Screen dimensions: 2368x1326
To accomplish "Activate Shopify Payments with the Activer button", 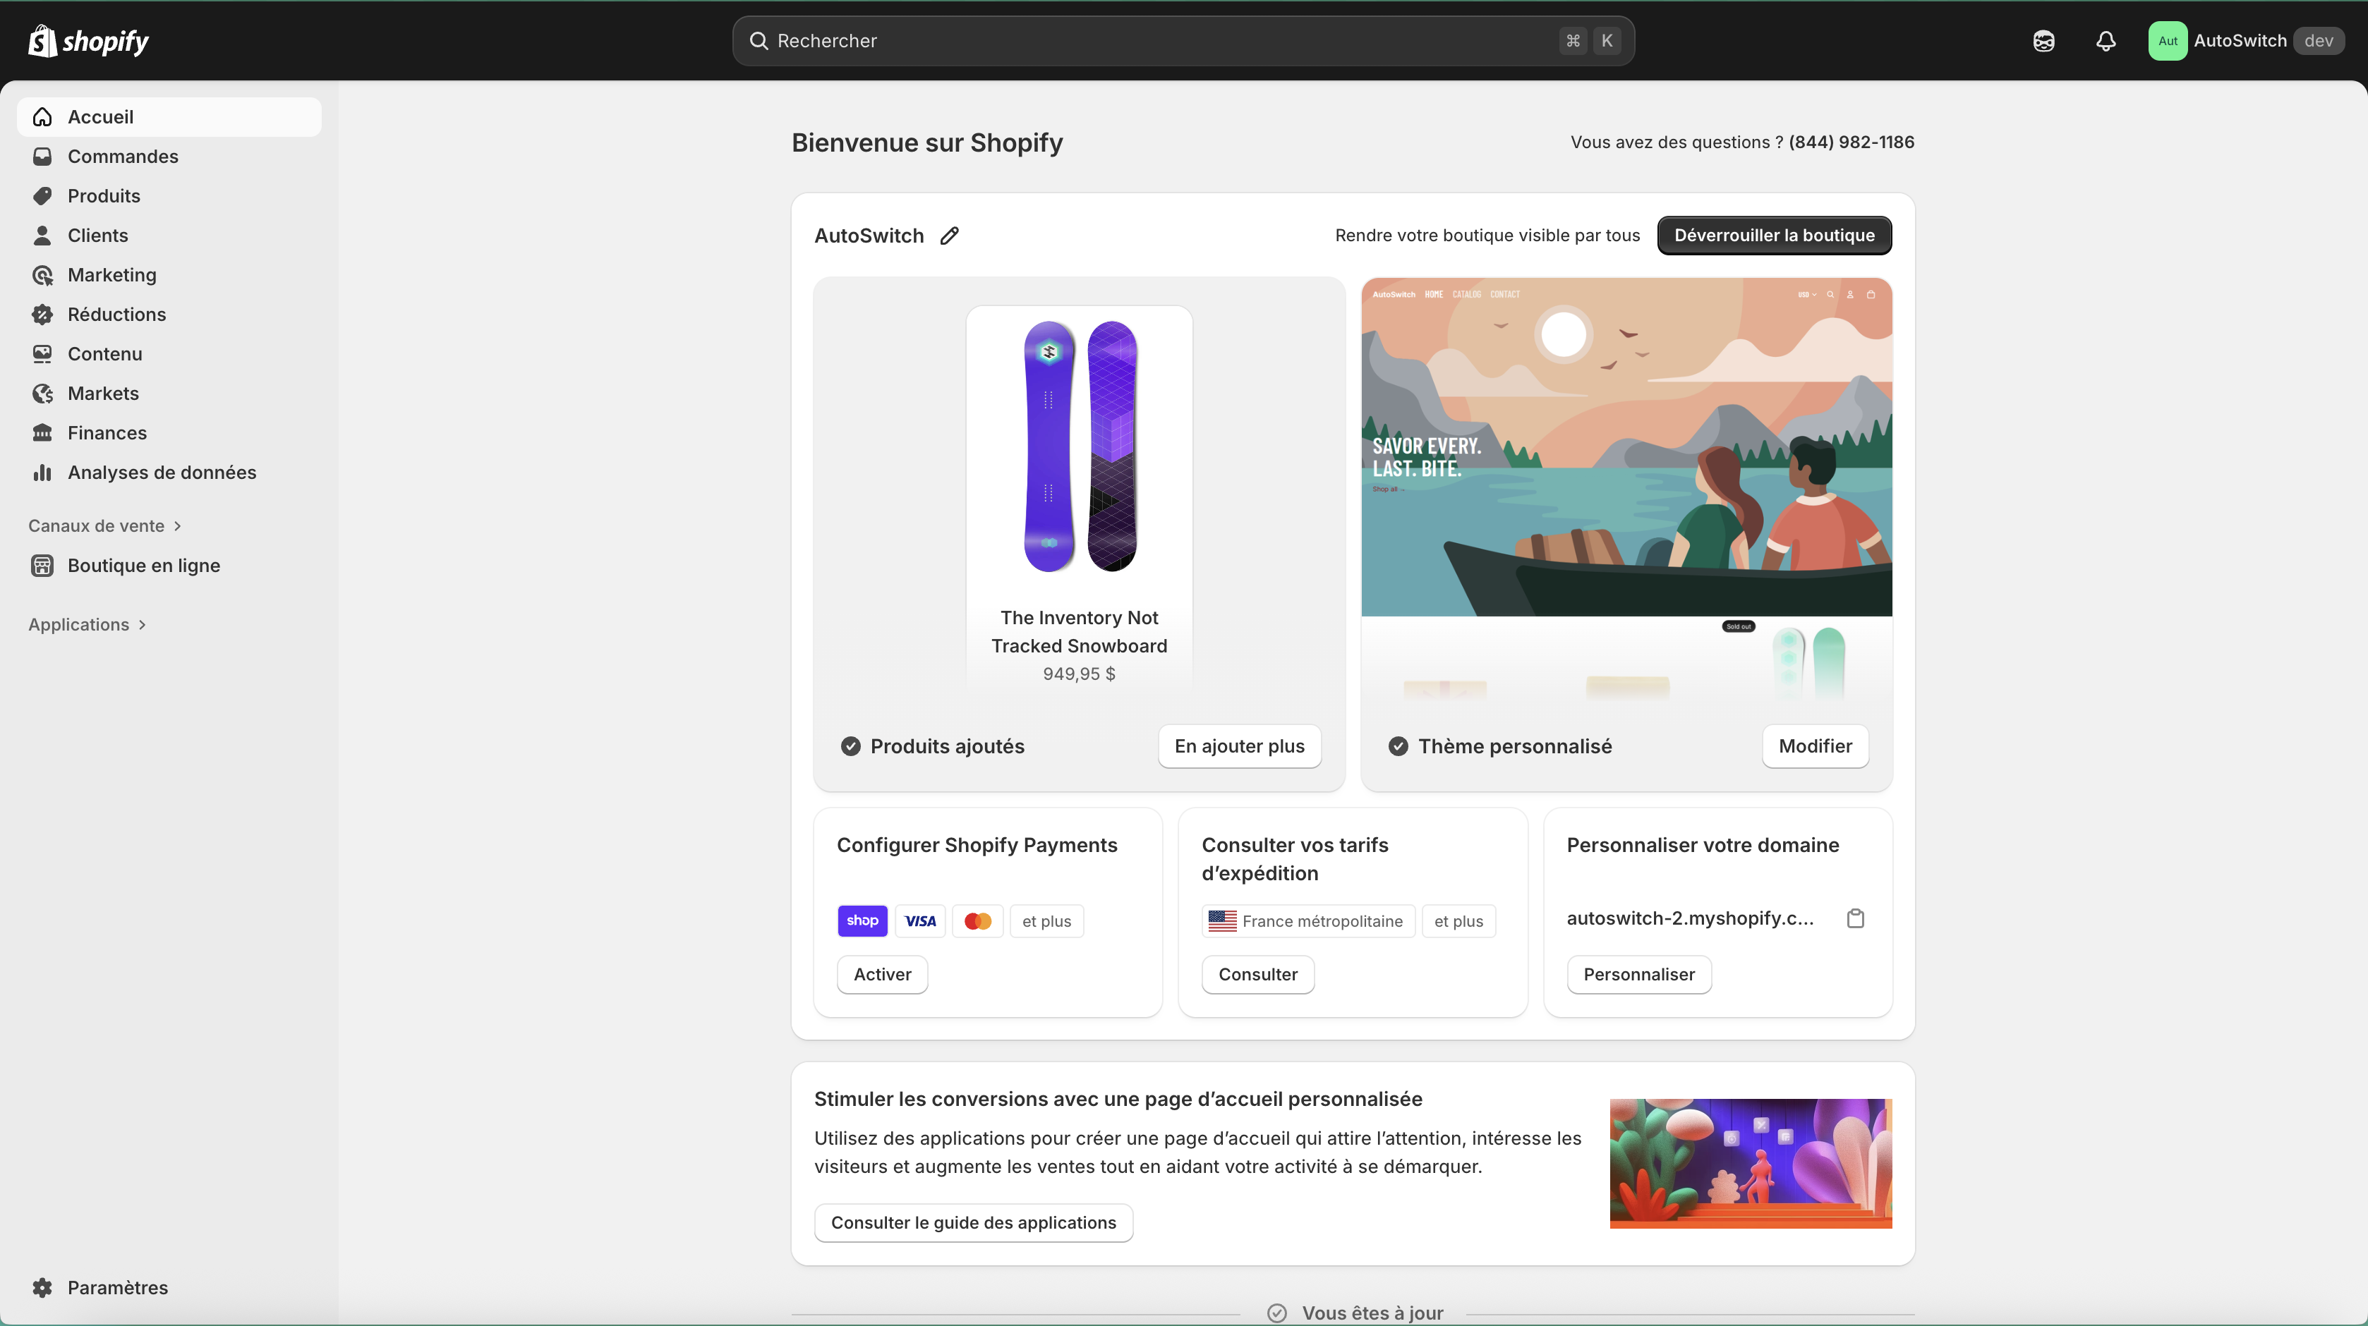I will pyautogui.click(x=881, y=974).
